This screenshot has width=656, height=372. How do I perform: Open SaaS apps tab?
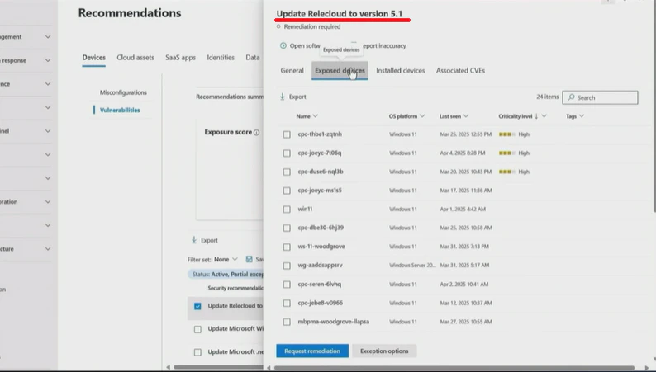point(180,58)
